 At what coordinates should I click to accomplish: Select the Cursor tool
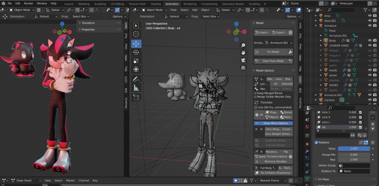coord(136,34)
